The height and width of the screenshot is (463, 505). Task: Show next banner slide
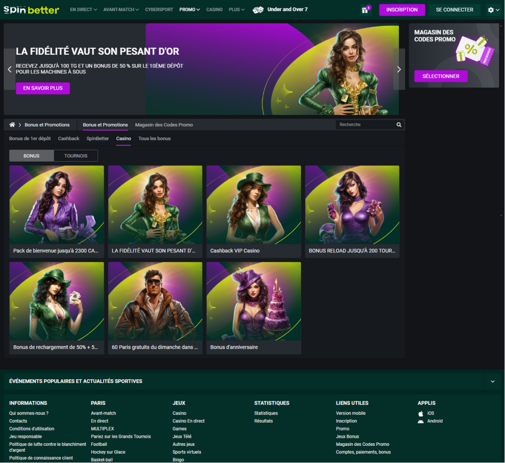(x=399, y=69)
